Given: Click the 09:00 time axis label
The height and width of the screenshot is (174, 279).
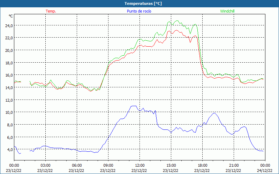Looking at the screenshot, I should coord(108,166).
